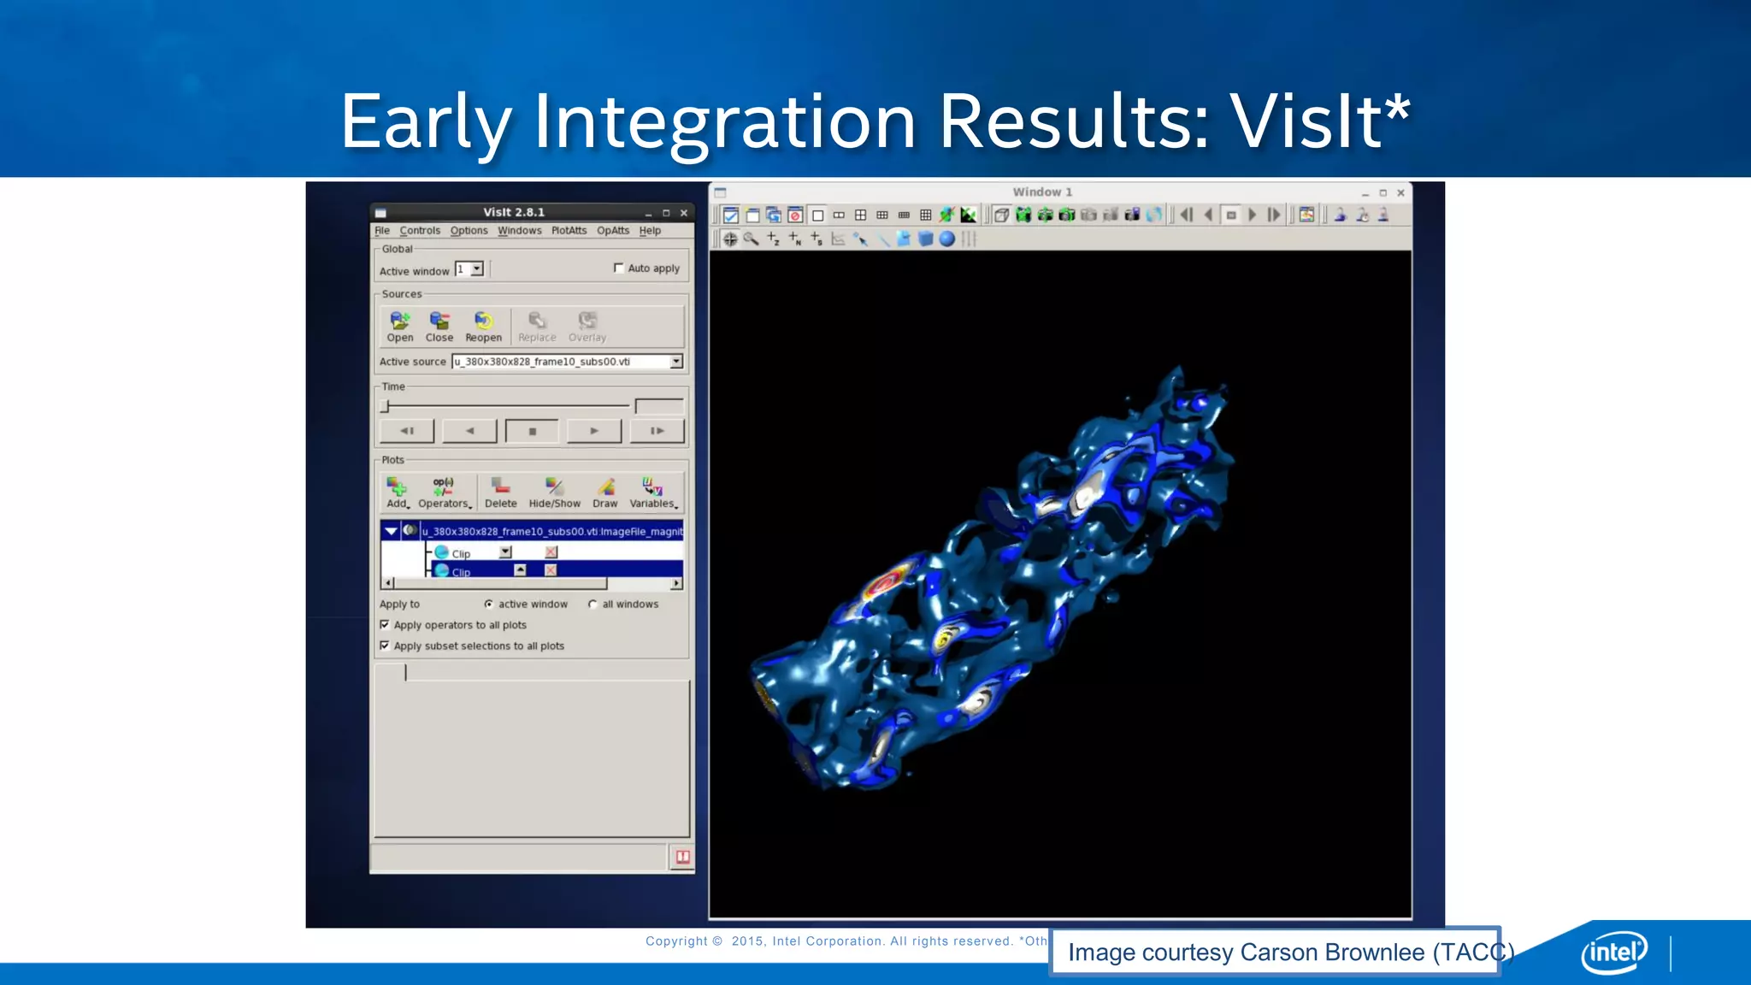The width and height of the screenshot is (1751, 985).
Task: Collapse the plot entry with triangle expander
Action: click(x=391, y=531)
